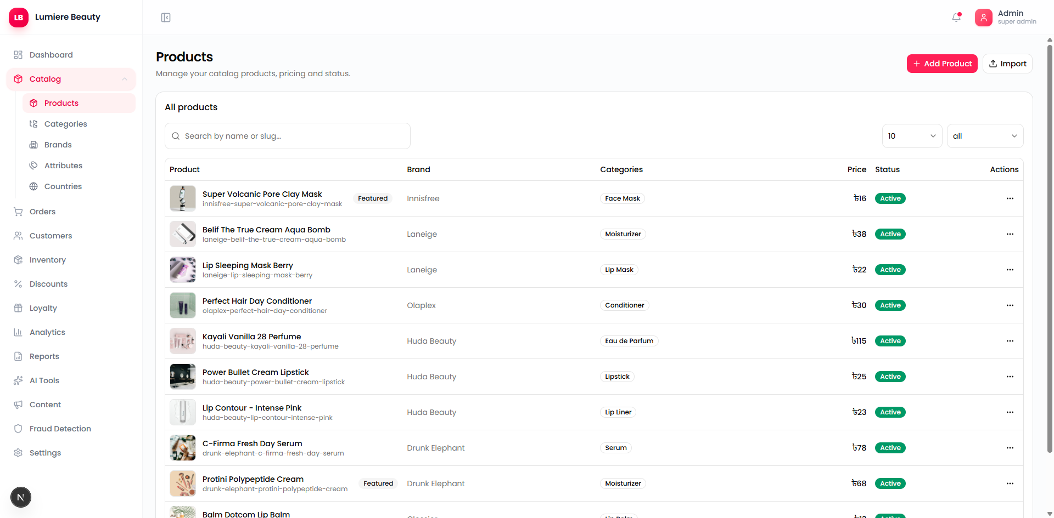Click the Loyalty gift icon in sidebar
The image size is (1054, 518).
tap(18, 308)
